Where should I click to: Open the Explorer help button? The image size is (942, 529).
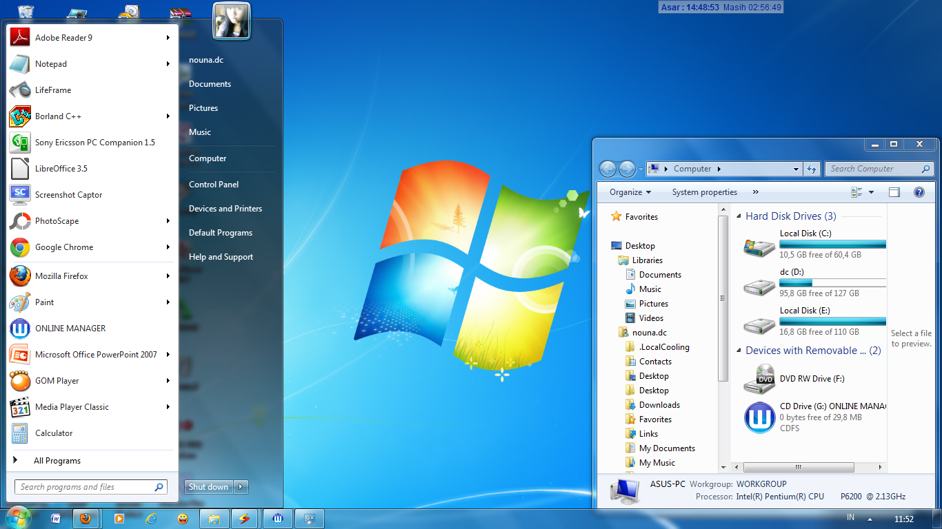[919, 192]
